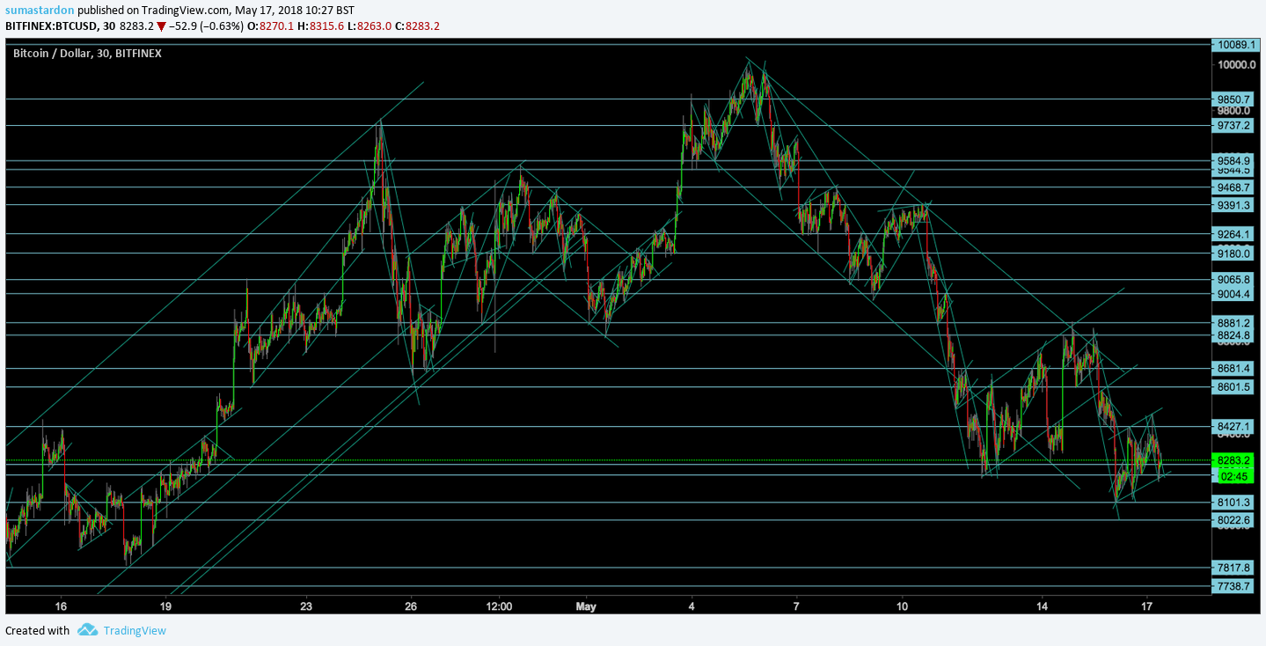Click the close value C:8283.2
This screenshot has height=646, width=1266.
[x=417, y=26]
